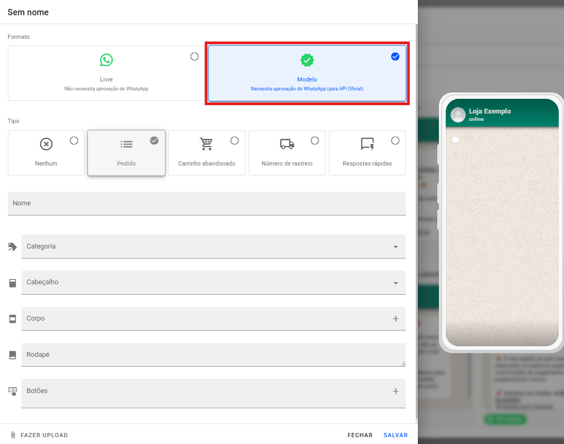Enable the Número de rastreio radio button
Screen dimensions: 564x444
click(x=315, y=140)
